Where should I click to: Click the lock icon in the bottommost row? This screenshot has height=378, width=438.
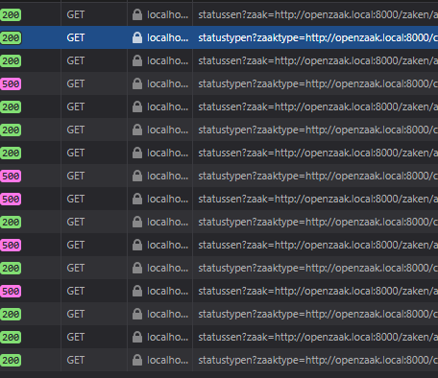click(137, 360)
